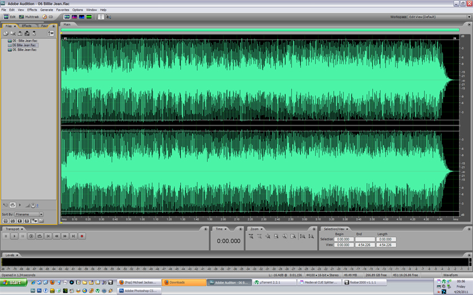Click Zoom to Selection icon
The width and height of the screenshot is (473, 295).
[276, 237]
